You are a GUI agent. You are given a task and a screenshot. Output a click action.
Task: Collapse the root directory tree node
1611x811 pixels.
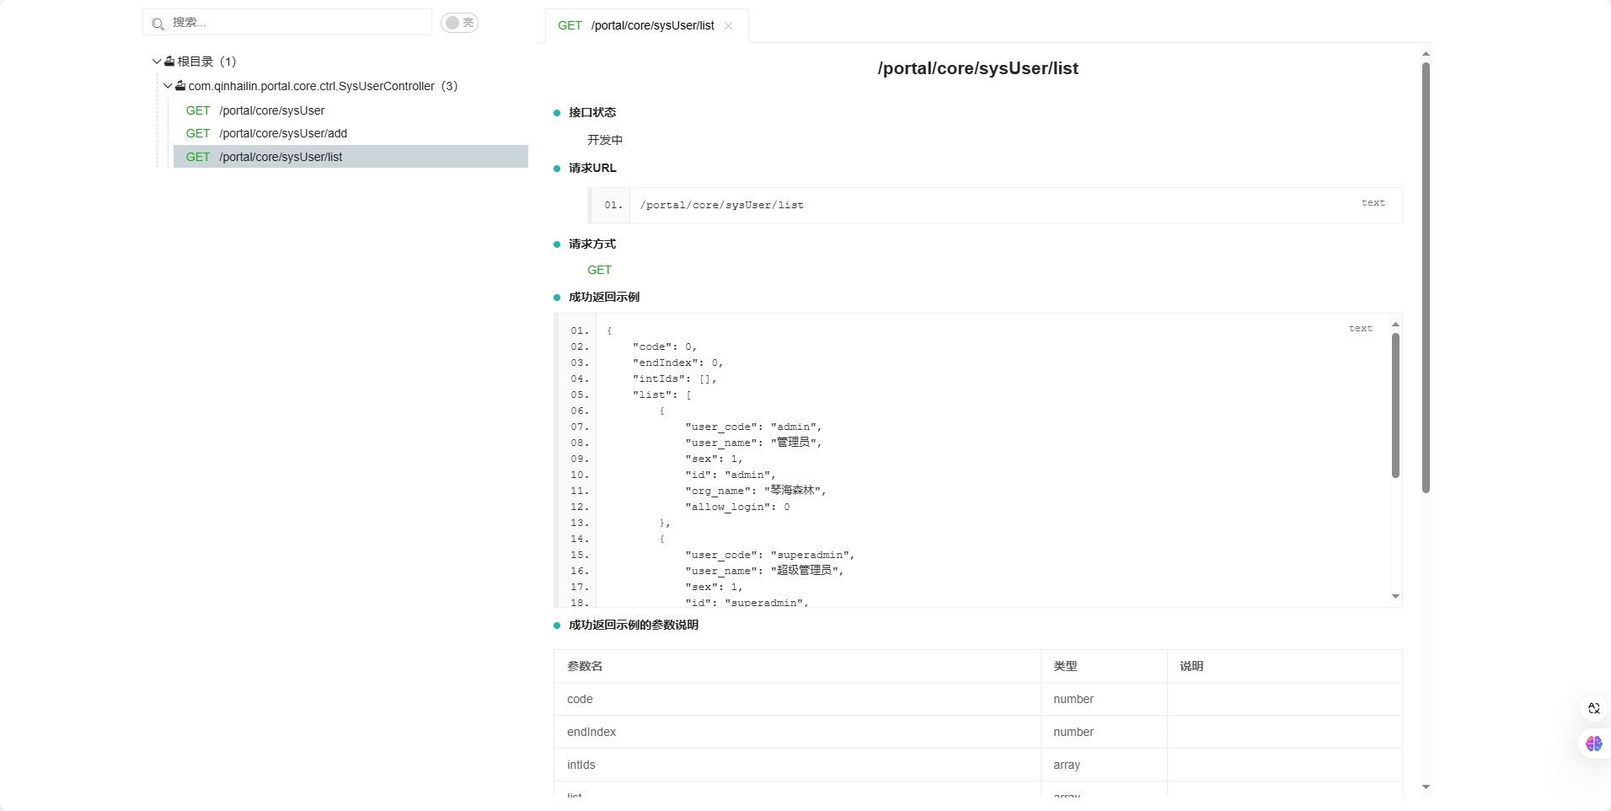pos(157,62)
